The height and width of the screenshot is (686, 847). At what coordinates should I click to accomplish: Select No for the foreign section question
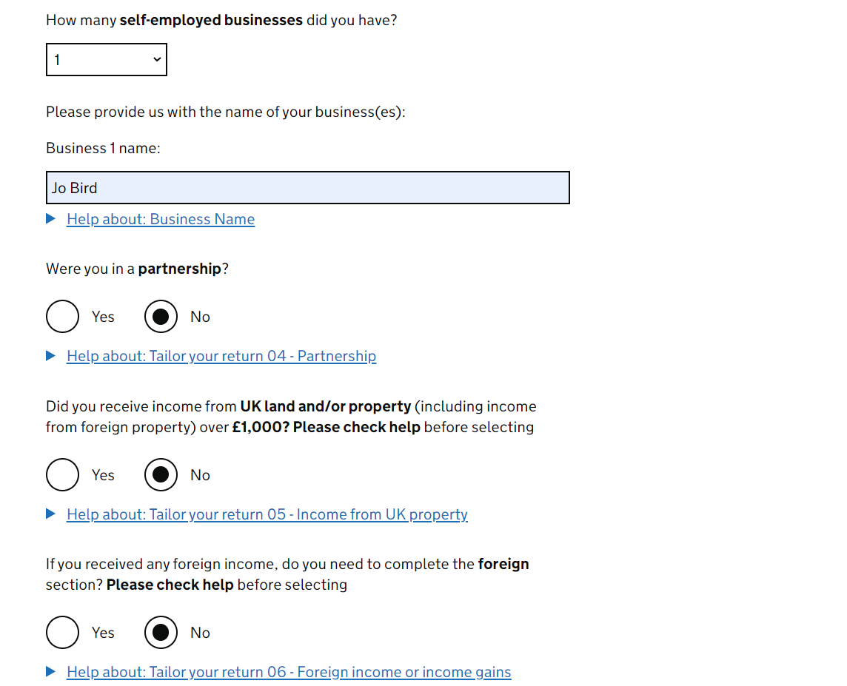pyautogui.click(x=161, y=632)
